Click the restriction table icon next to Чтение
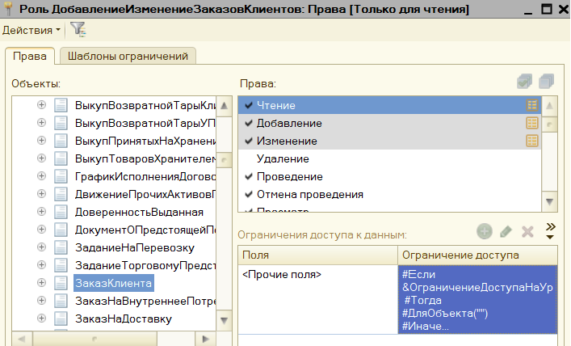This screenshot has height=346, width=571. pos(532,105)
